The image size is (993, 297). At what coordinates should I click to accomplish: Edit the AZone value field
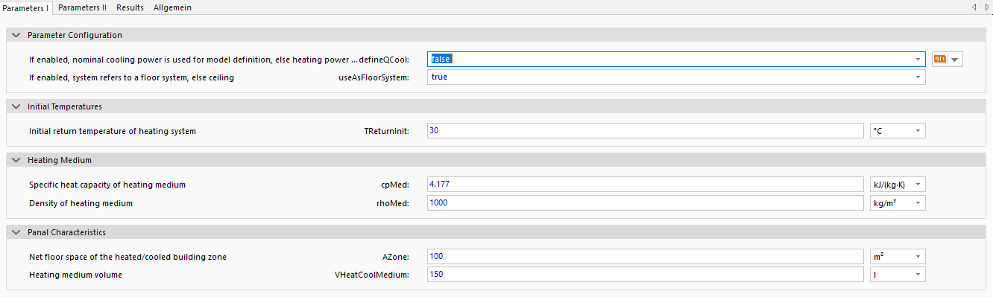646,257
